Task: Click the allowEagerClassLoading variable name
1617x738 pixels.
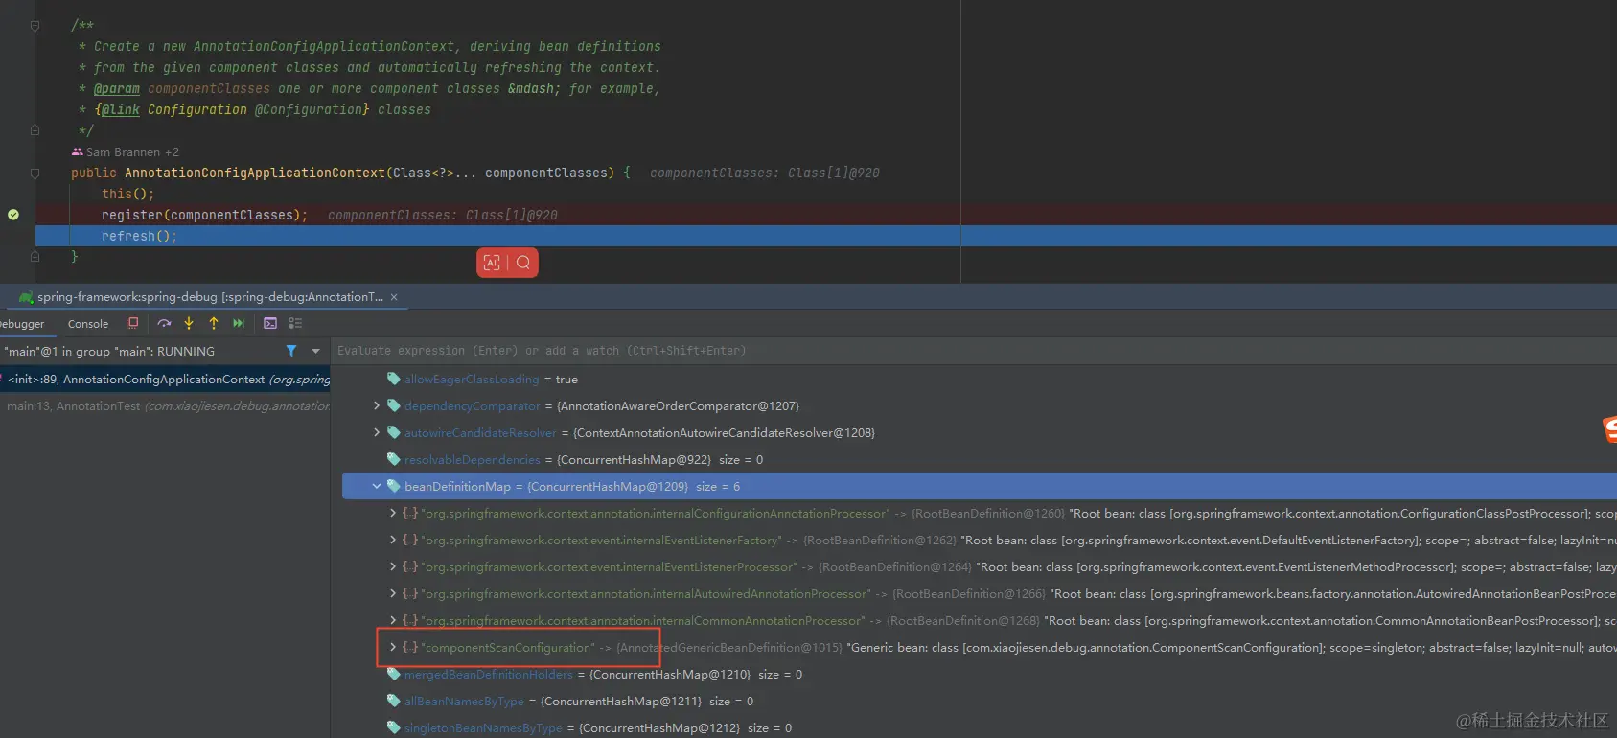Action: (x=472, y=379)
